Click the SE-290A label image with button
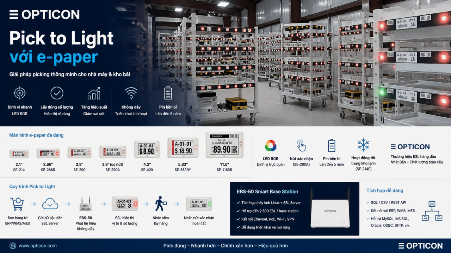Image resolution: width=451 pixels, height=253 pixels. tap(113, 152)
